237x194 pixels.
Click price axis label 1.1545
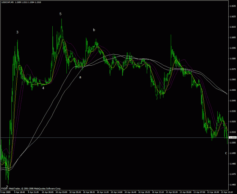(232, 101)
